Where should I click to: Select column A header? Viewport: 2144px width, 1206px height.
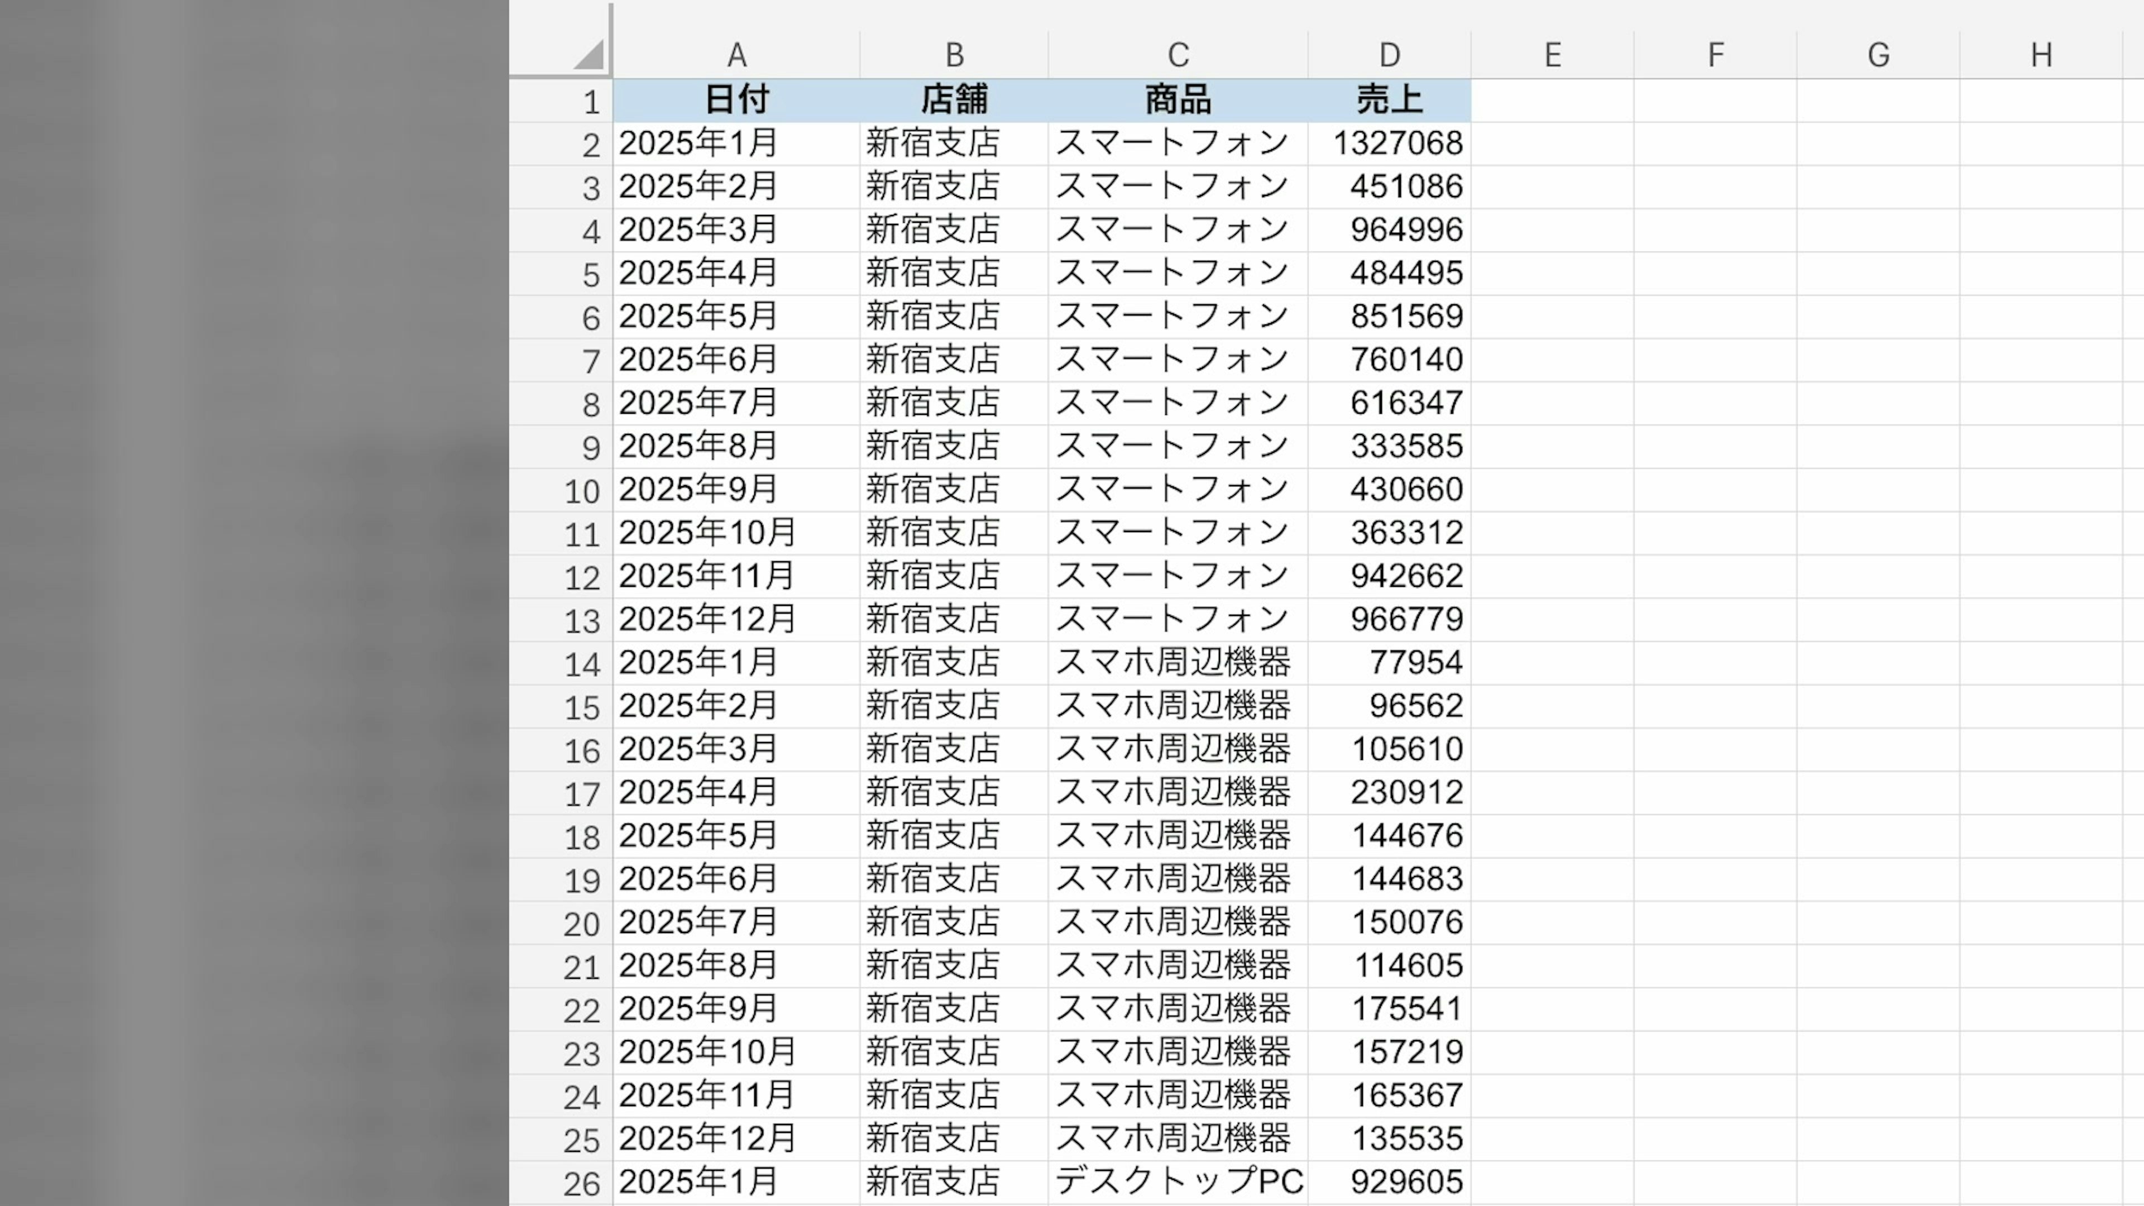pos(736,55)
